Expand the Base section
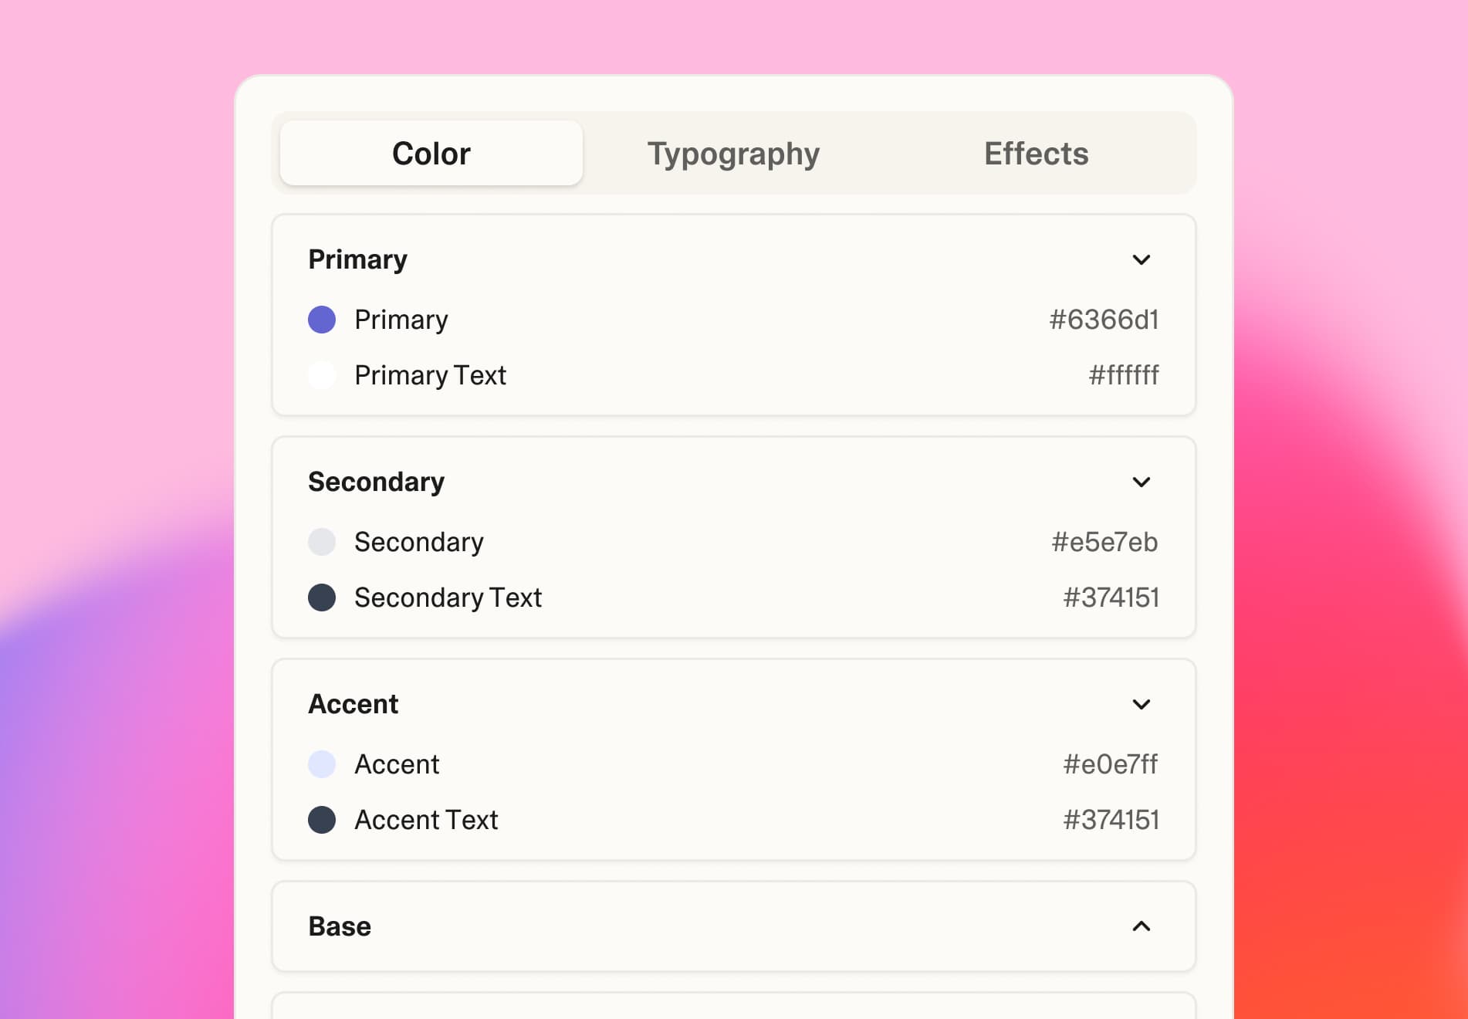The width and height of the screenshot is (1468, 1019). 1142,926
